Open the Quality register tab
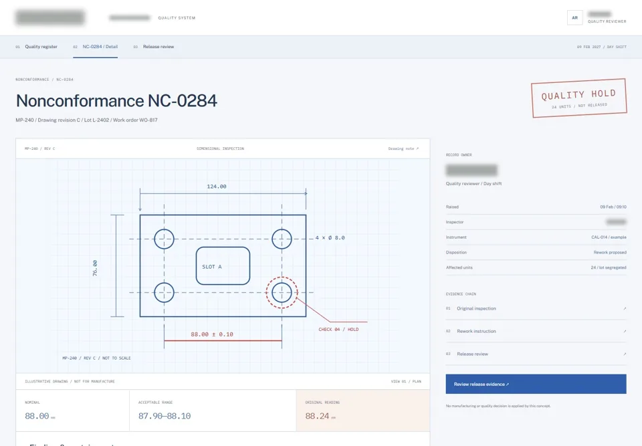This screenshot has height=446, width=642. [x=36, y=47]
